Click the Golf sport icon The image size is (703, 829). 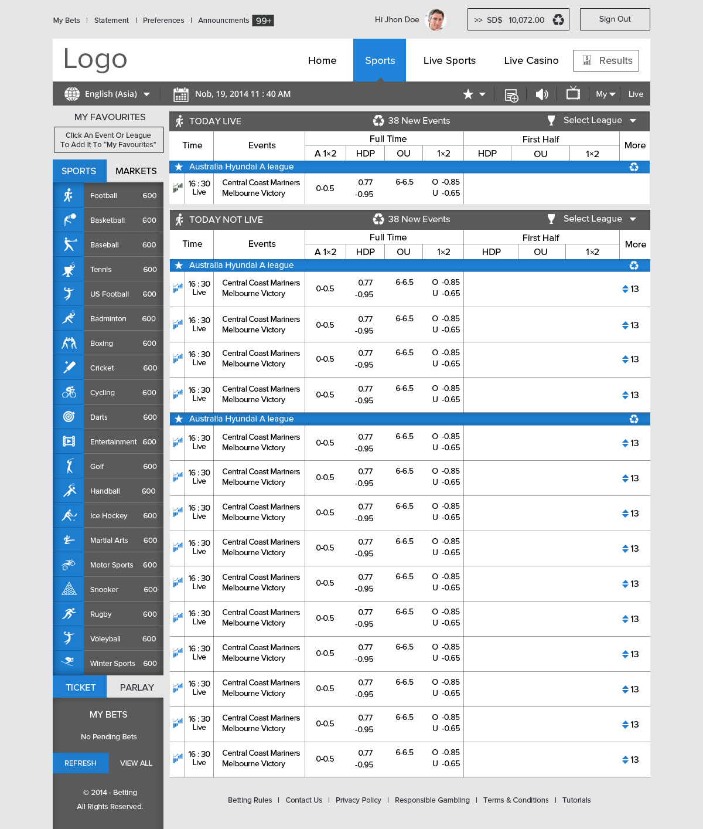(x=69, y=466)
